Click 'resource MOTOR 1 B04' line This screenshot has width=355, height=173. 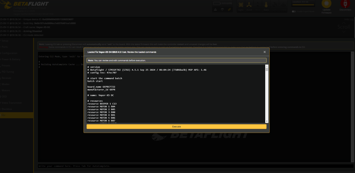(101, 106)
